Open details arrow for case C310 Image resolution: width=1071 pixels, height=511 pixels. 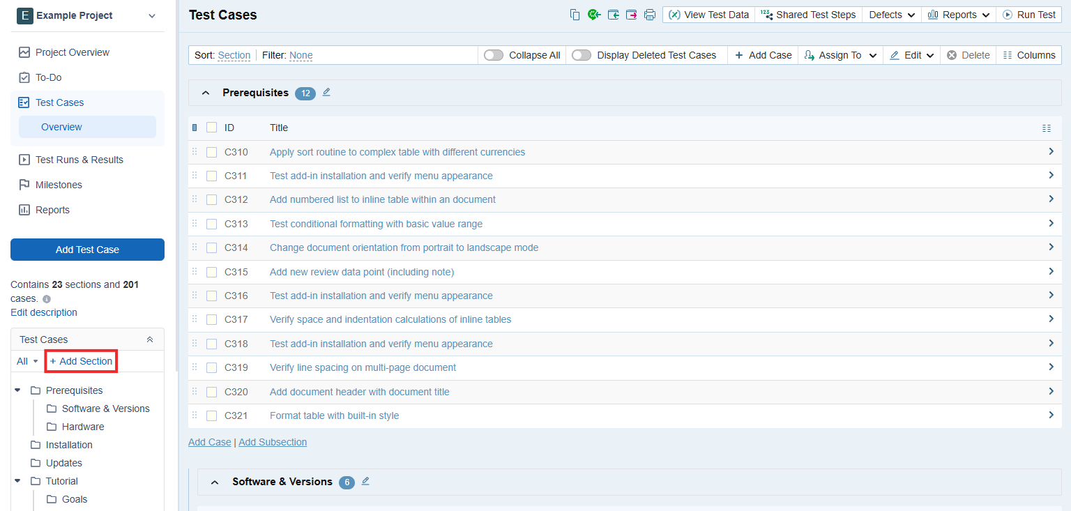pyautogui.click(x=1051, y=151)
